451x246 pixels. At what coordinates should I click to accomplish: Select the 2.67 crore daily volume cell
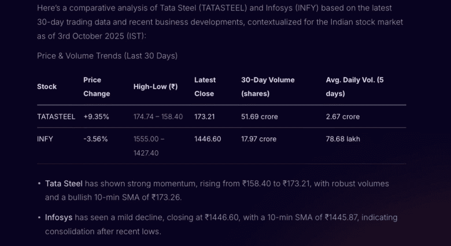(343, 116)
